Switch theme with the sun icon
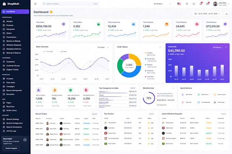This screenshot has height=154, width=232. click(187, 4)
